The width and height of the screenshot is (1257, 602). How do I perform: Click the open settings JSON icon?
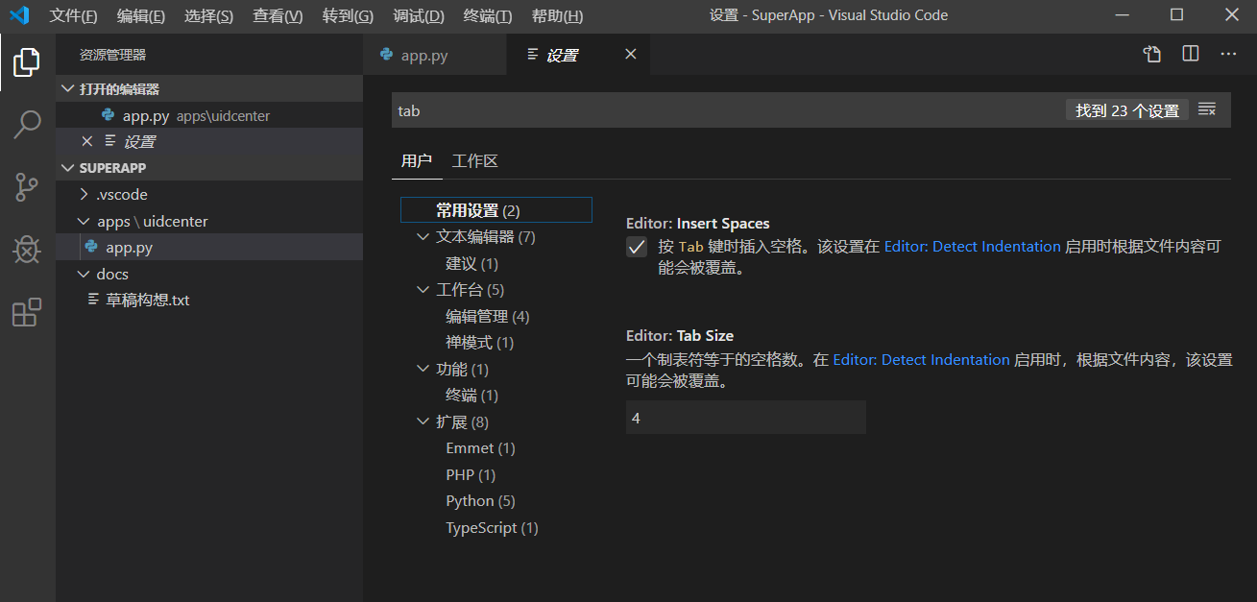(1152, 55)
